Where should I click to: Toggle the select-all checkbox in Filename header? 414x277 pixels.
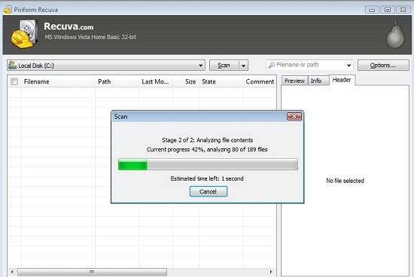click(14, 81)
